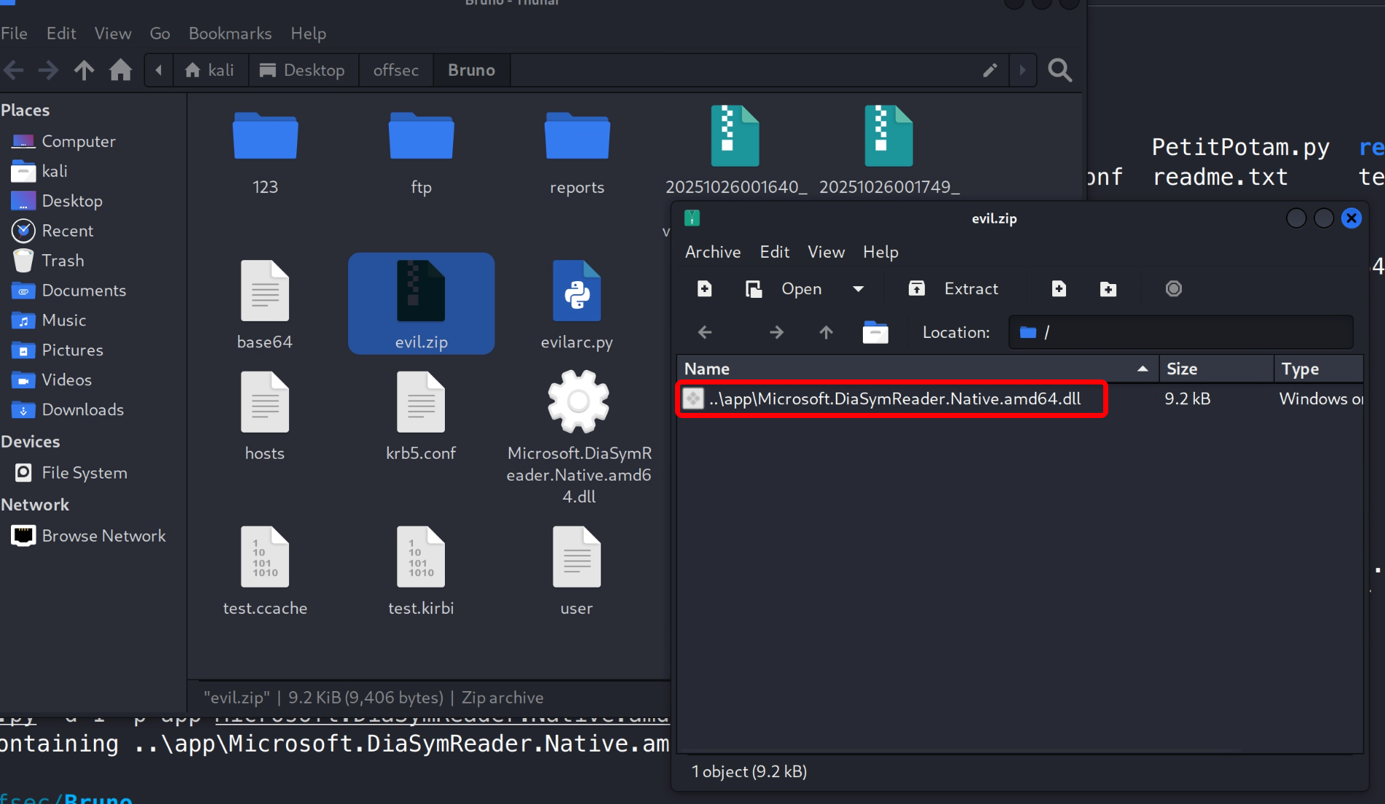Click the Location path input field
This screenshot has height=804, width=1385.
(1194, 333)
